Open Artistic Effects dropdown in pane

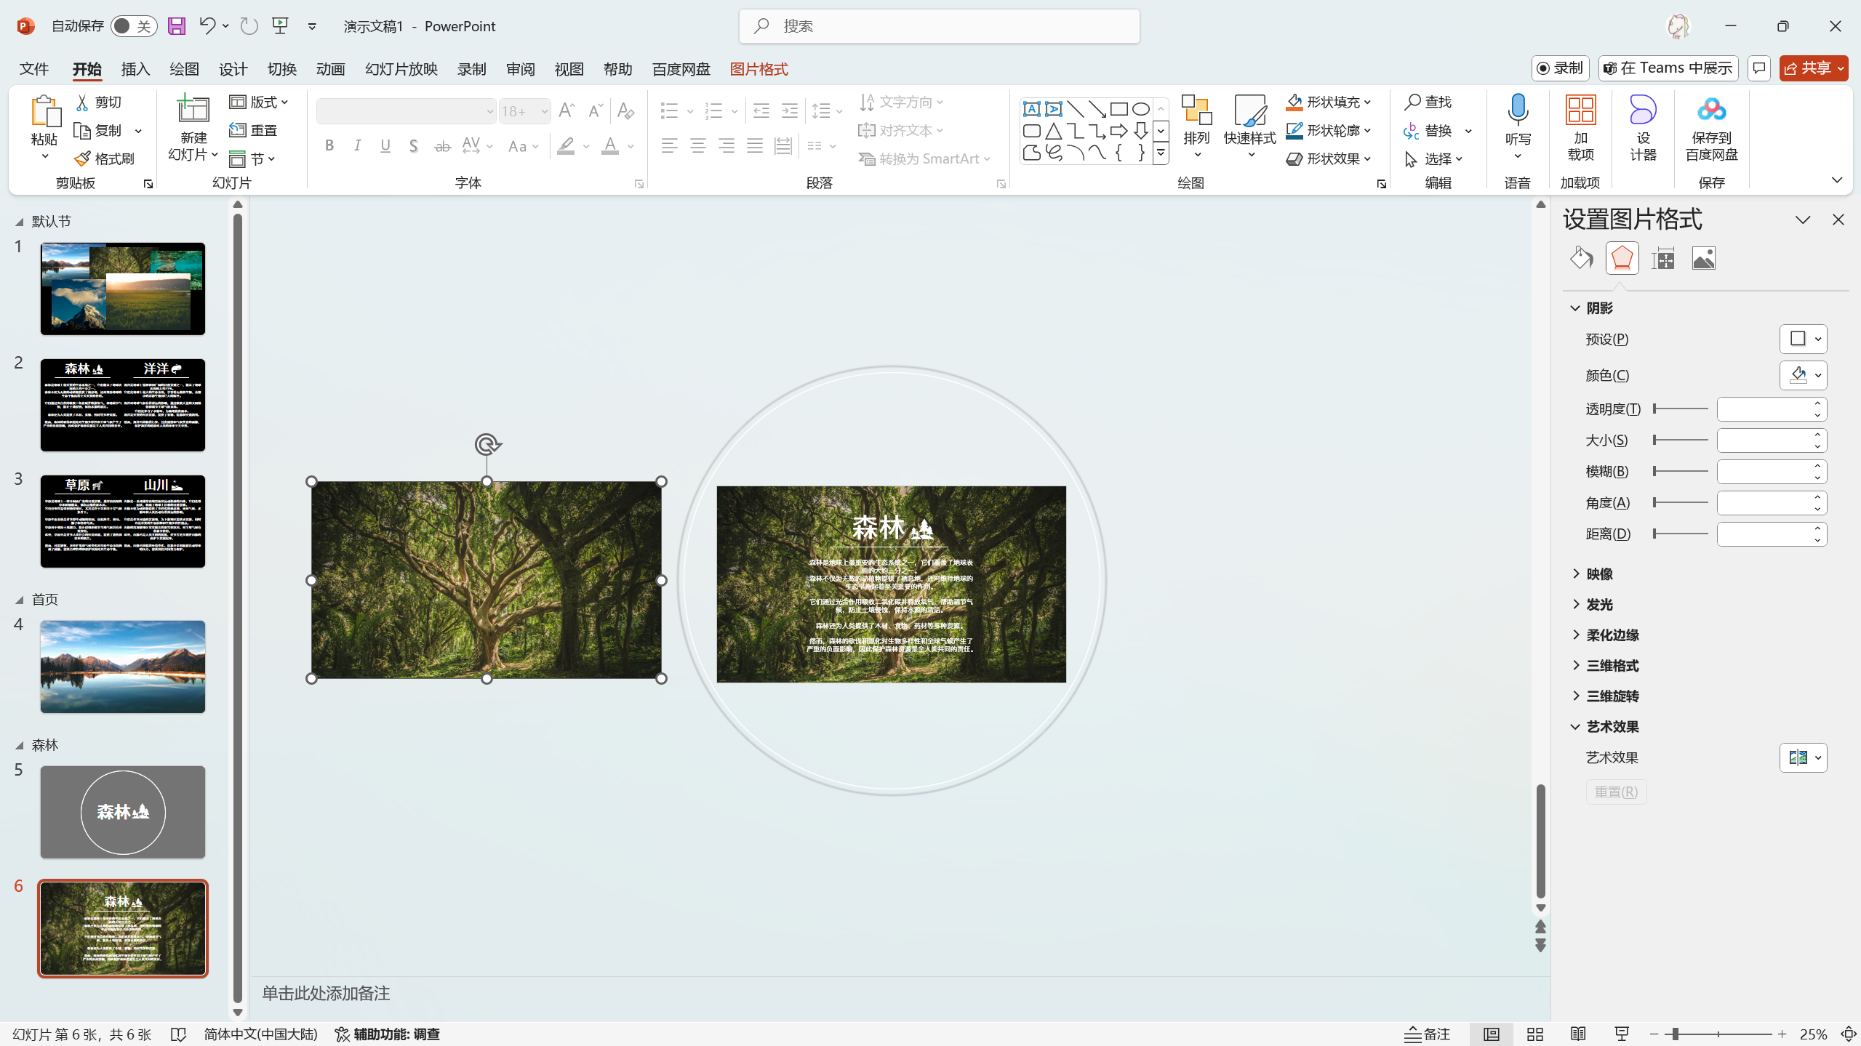[x=1804, y=757]
